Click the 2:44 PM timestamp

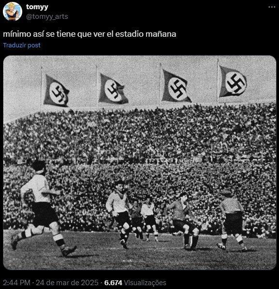(x=16, y=283)
